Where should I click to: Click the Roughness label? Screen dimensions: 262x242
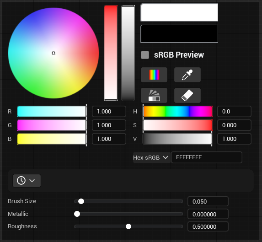22,226
